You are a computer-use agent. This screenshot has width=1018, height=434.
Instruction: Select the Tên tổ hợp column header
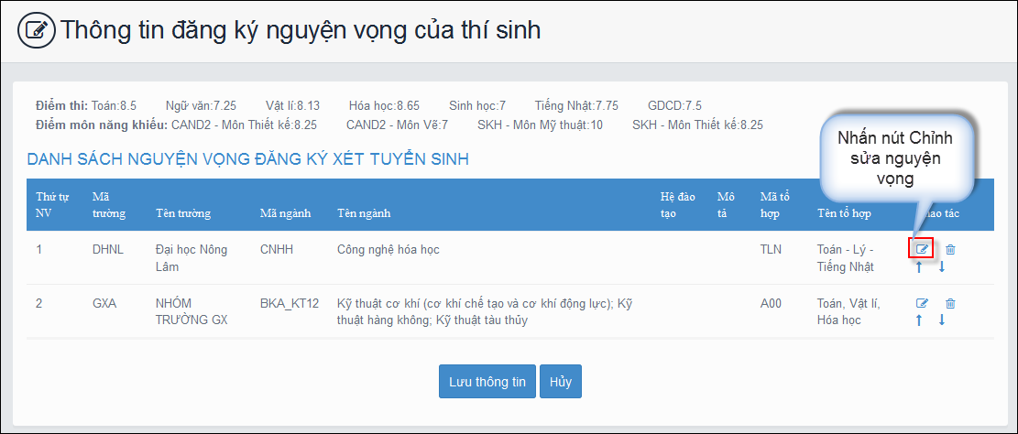click(x=844, y=213)
